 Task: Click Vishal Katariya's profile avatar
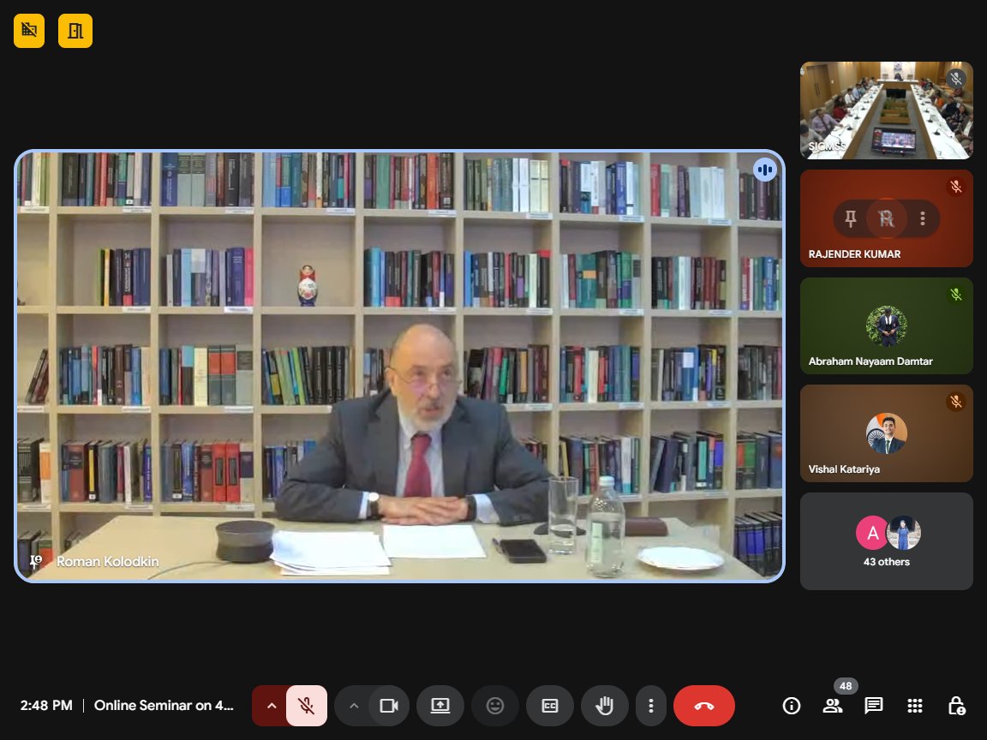click(x=886, y=433)
